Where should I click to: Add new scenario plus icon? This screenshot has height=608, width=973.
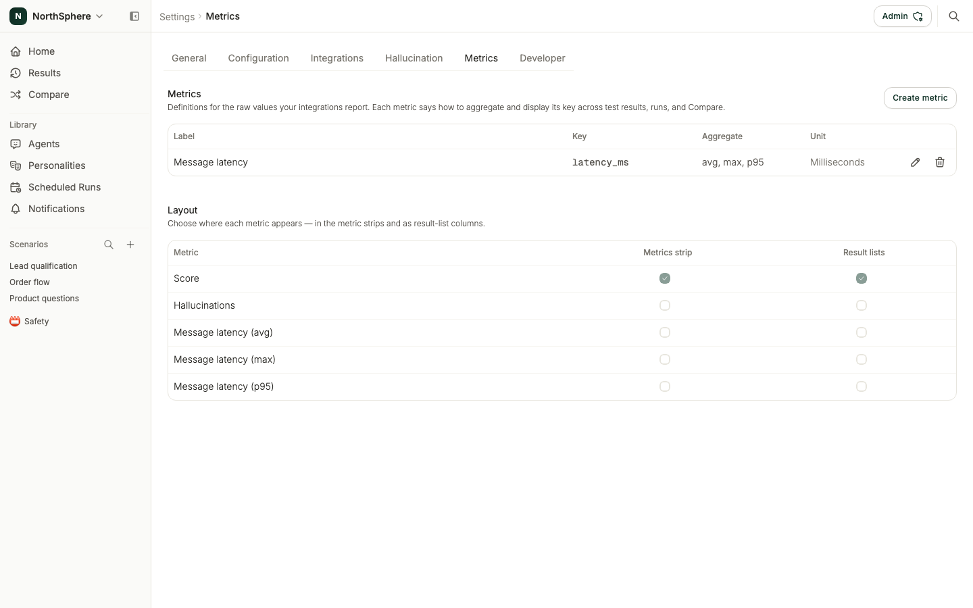130,245
